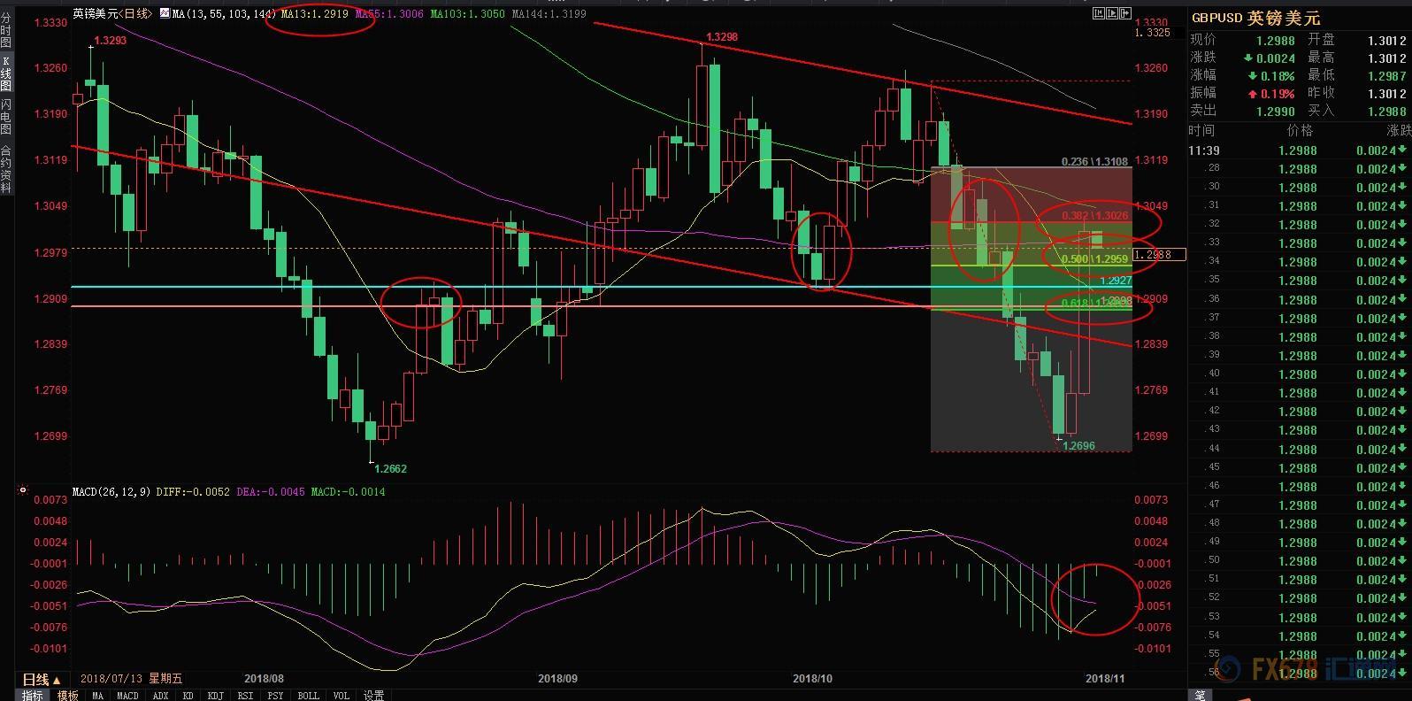Click the DIFF:-0.0052 value
This screenshot has height=701, width=1412.
click(x=194, y=491)
